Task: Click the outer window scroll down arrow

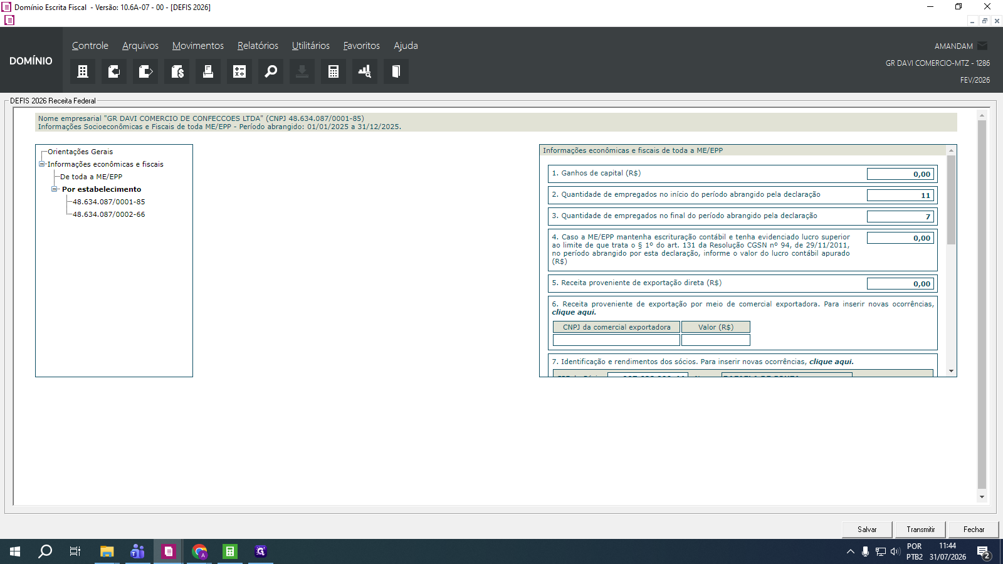Action: tap(982, 497)
